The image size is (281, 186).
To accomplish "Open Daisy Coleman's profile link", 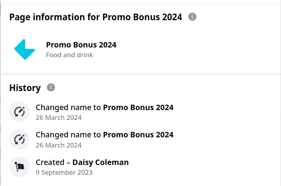I will pos(101,162).
